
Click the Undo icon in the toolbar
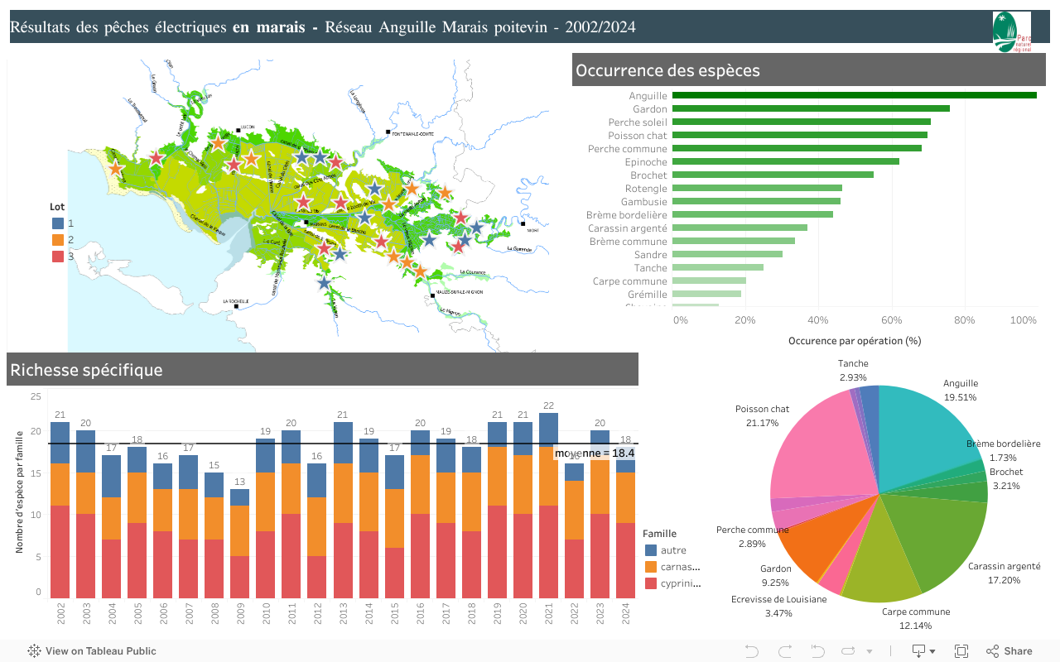(x=750, y=651)
